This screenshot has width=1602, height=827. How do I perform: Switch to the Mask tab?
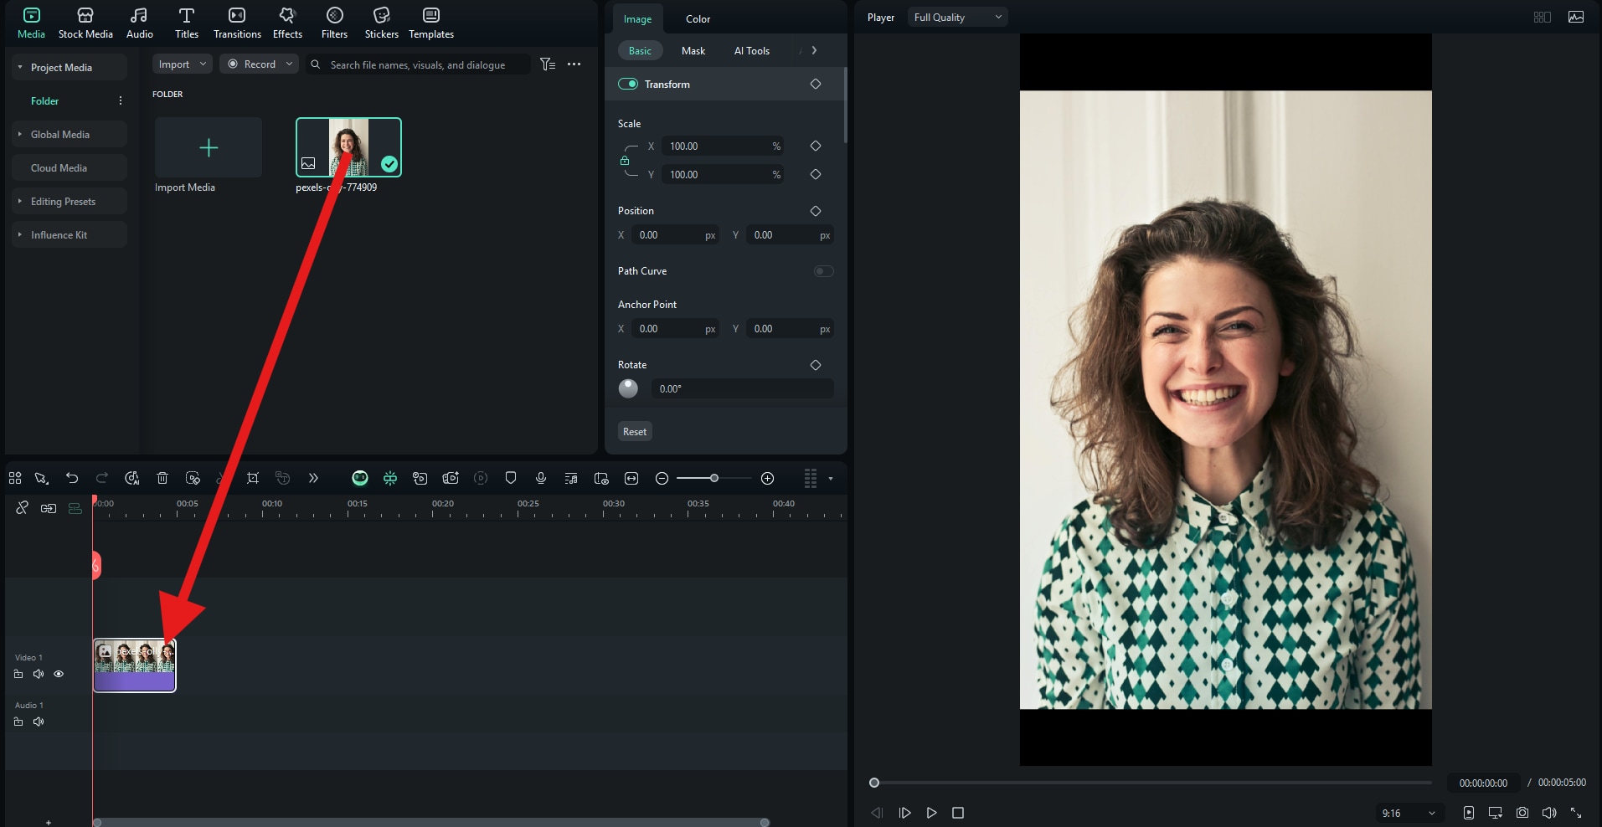pyautogui.click(x=693, y=51)
